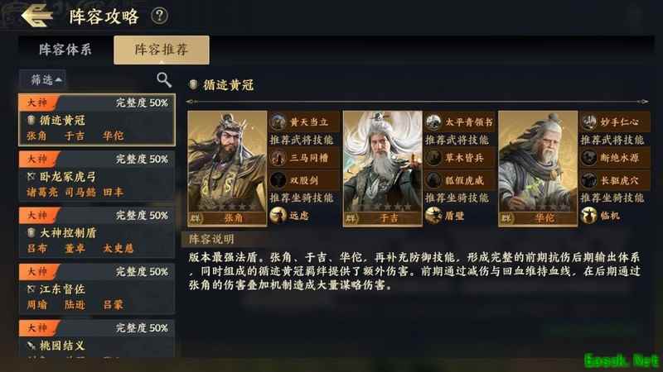Viewport: 663px width, 372px height.
Task: Select the 太平青领书 skill icon
Action: [x=433, y=122]
